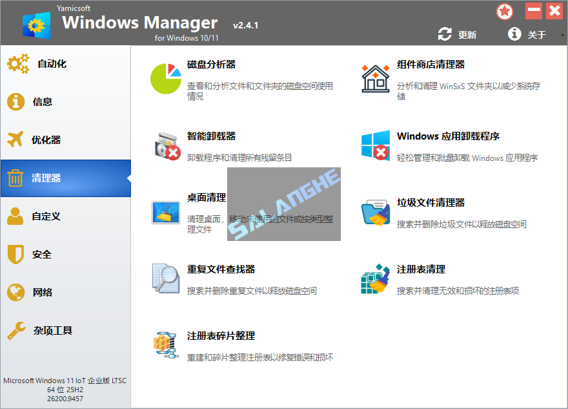Open Windows 应用卸载程序 title link
The height and width of the screenshot is (409, 568).
click(449, 136)
